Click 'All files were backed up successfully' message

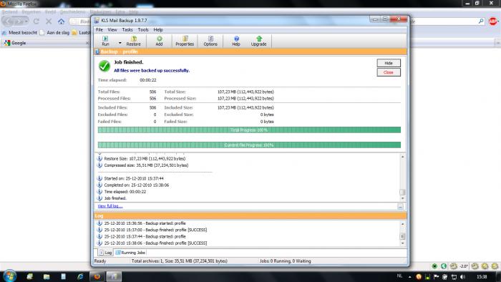[x=152, y=71]
